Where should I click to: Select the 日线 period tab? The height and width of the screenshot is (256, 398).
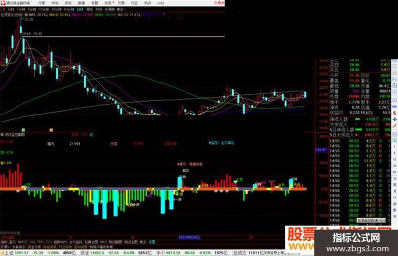click(x=80, y=9)
